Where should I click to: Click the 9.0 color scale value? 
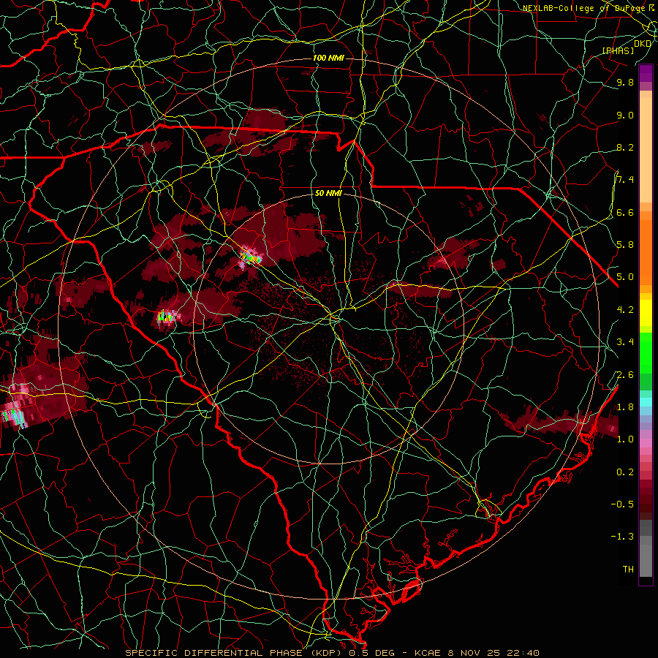click(x=625, y=115)
